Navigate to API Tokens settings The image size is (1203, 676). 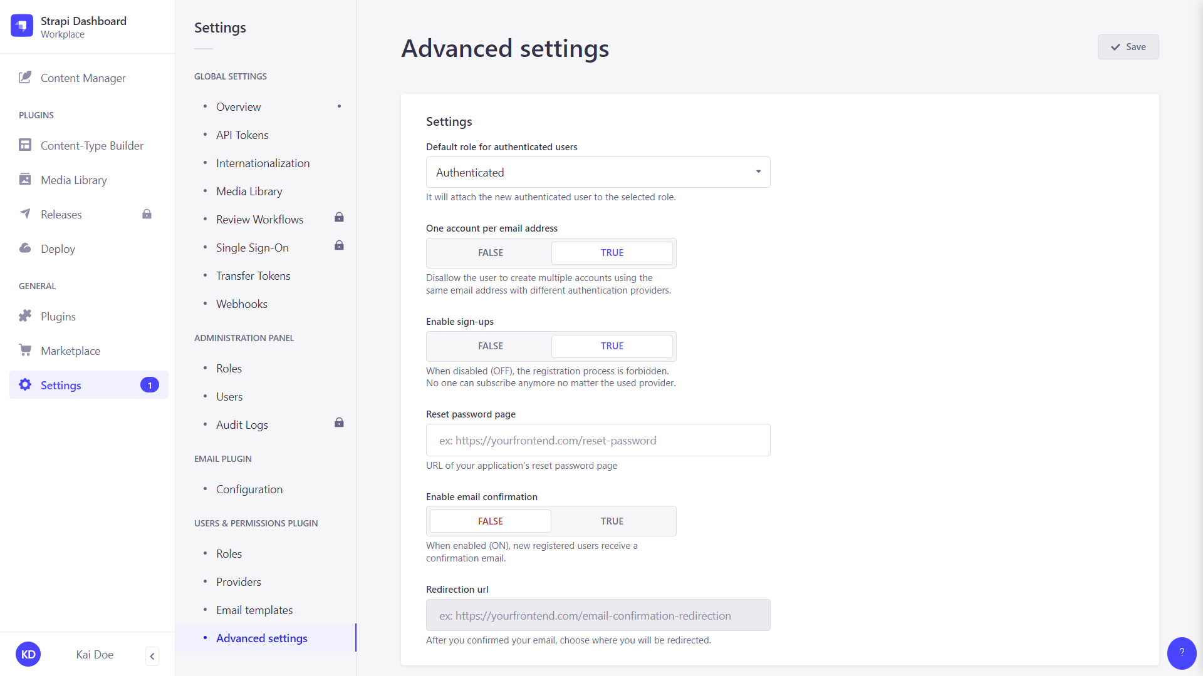point(242,135)
